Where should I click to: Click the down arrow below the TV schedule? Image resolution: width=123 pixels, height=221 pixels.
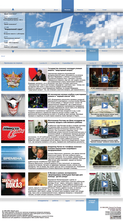pos(13,51)
